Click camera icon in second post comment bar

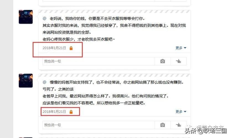click(x=162, y=125)
